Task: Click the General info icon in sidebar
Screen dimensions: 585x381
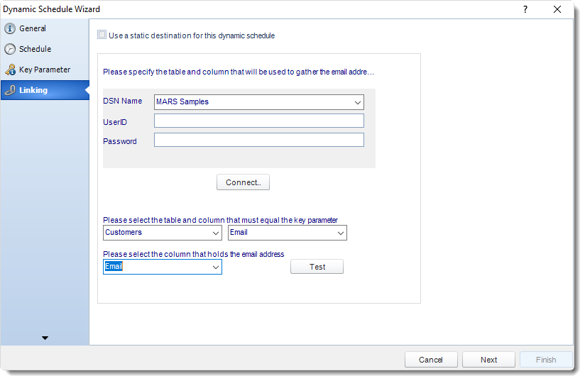Action: (10, 28)
